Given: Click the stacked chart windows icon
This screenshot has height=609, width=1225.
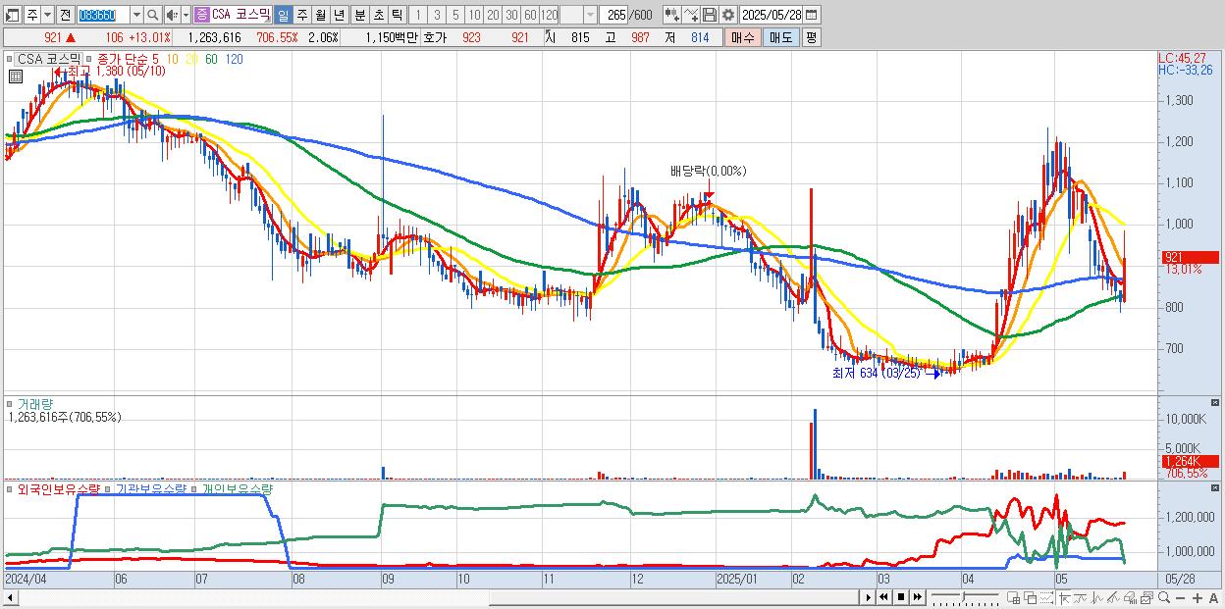Looking at the screenshot, I should point(1147,597).
